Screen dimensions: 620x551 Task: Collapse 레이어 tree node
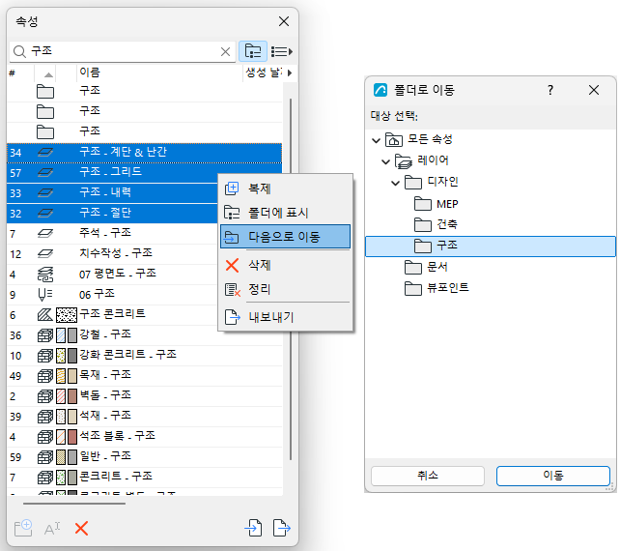[x=386, y=161]
